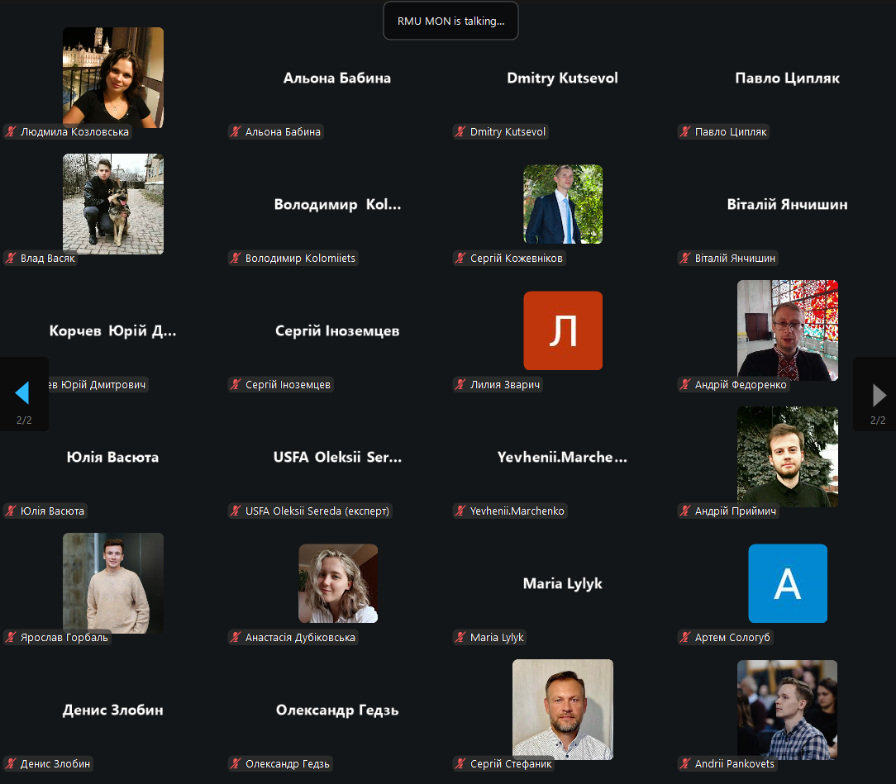Click muted microphone icon beside Dmitry Kutsevol label
This screenshot has width=896, height=784.
pos(460,132)
